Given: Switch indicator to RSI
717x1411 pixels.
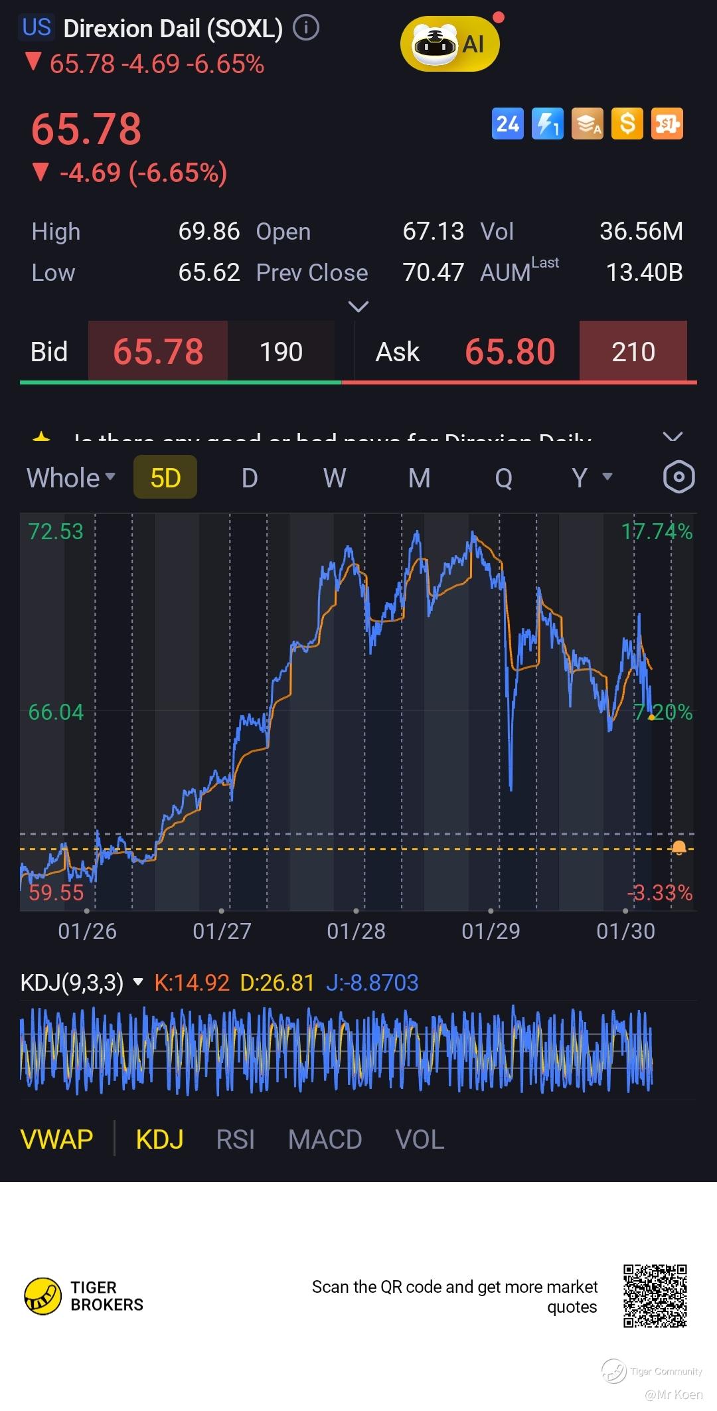Looking at the screenshot, I should (x=235, y=1139).
